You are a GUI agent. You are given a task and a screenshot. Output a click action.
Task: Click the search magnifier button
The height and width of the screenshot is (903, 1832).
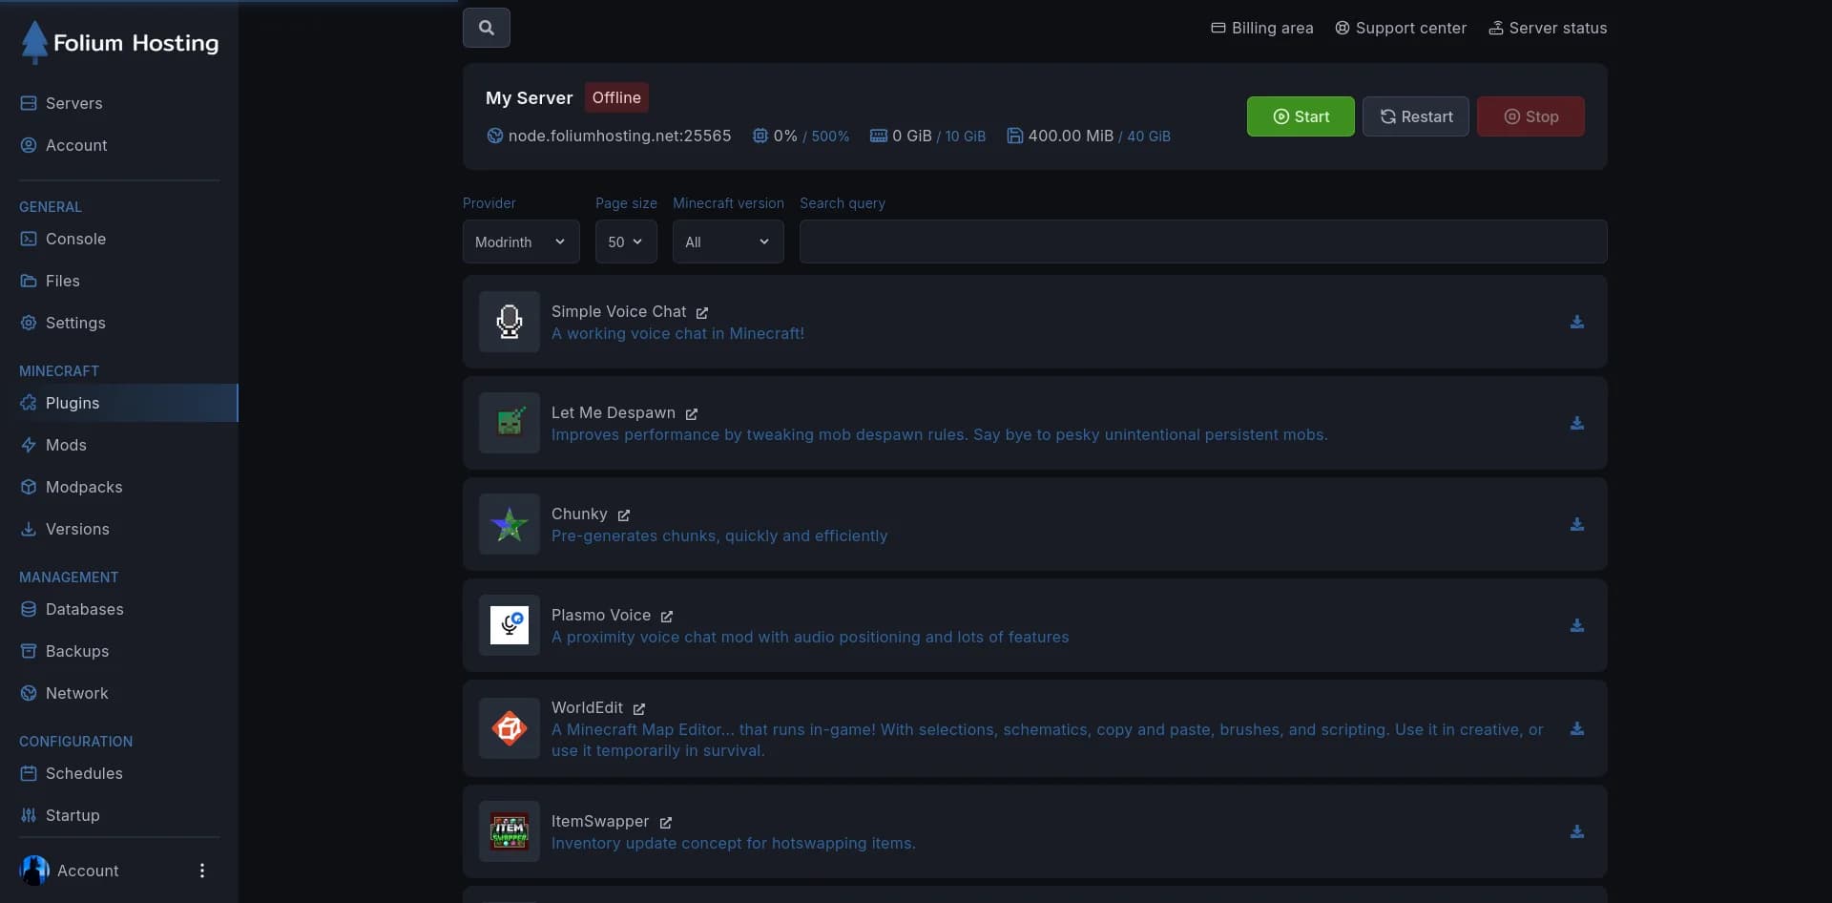[x=486, y=28]
